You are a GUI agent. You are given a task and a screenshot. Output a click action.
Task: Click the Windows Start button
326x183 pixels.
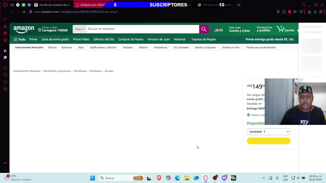point(92,178)
